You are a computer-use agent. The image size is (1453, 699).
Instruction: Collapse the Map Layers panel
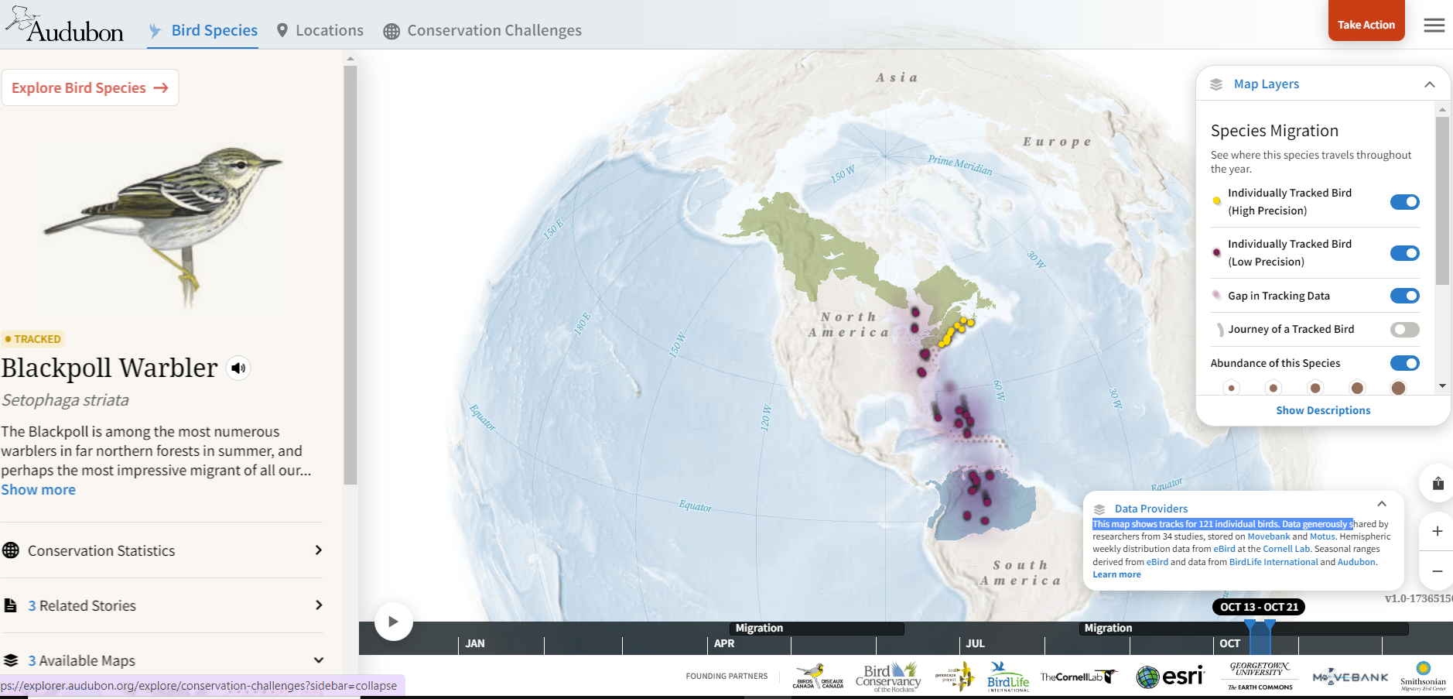tap(1430, 84)
